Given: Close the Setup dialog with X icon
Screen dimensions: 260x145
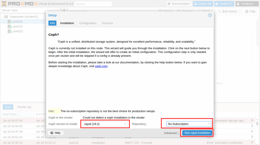Looking at the screenshot, I should click(x=210, y=15).
